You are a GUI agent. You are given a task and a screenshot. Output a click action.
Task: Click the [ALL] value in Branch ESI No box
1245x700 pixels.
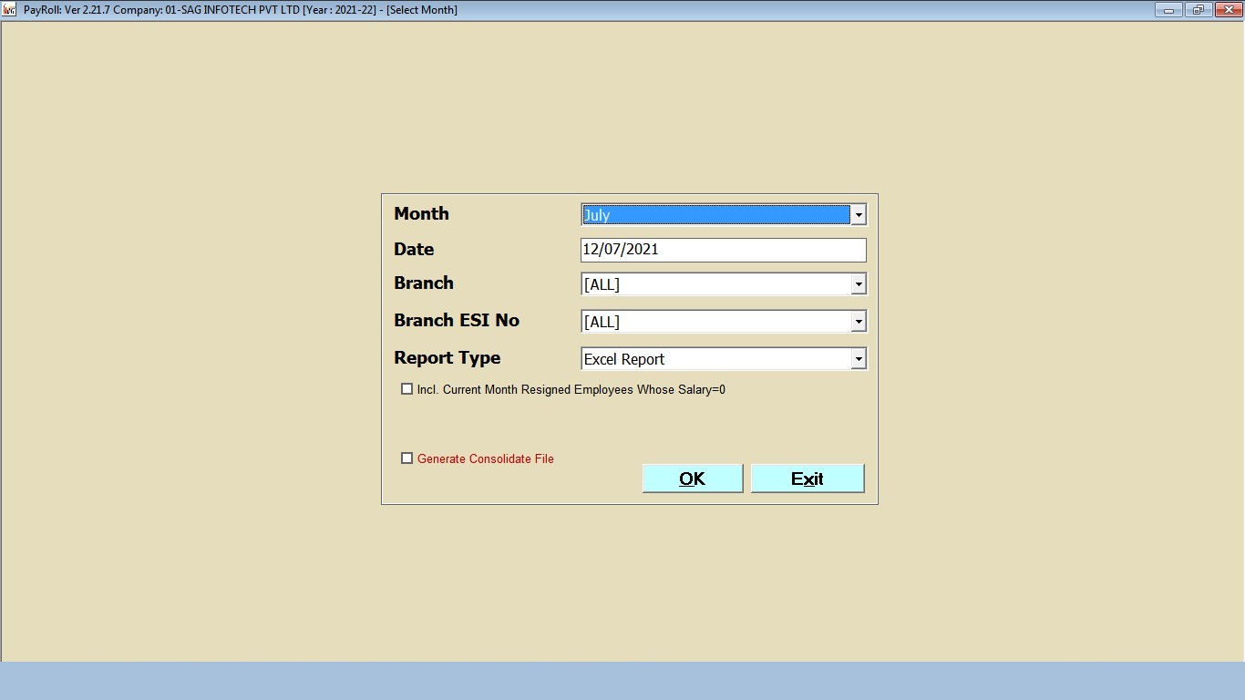[x=602, y=322]
